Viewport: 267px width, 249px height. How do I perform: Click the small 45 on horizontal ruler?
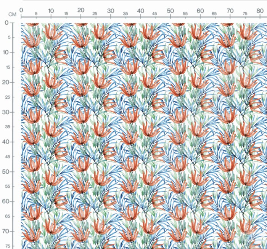(x=154, y=14)
